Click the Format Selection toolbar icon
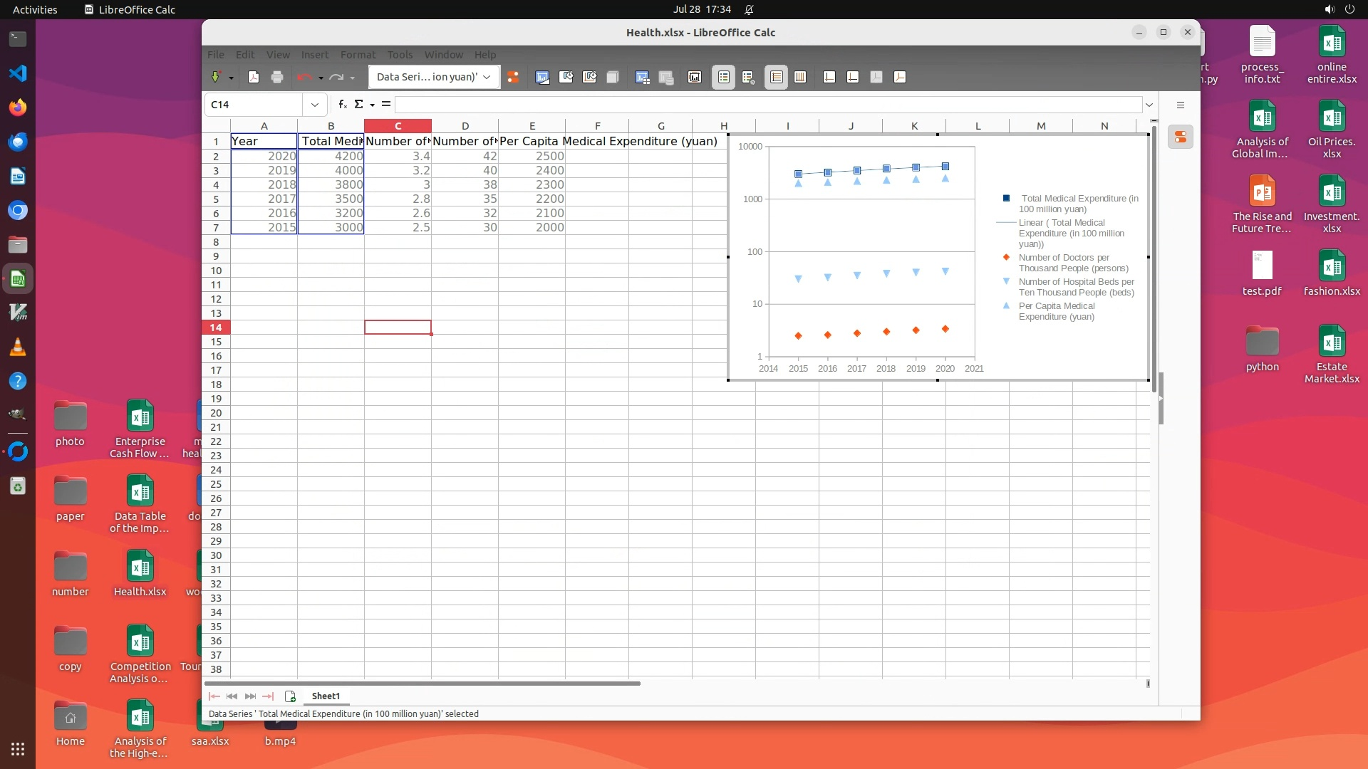Viewport: 1368px width, 769px height. 513,77
